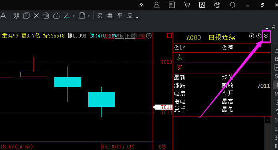Click the copy drawings icon
Viewport: 278px width, 150px height.
coord(26,16)
